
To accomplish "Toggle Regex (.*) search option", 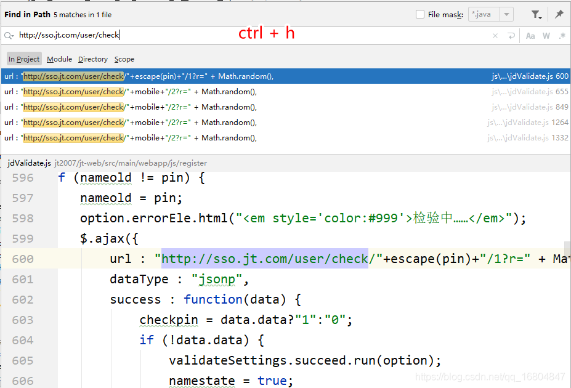I will click(x=562, y=36).
